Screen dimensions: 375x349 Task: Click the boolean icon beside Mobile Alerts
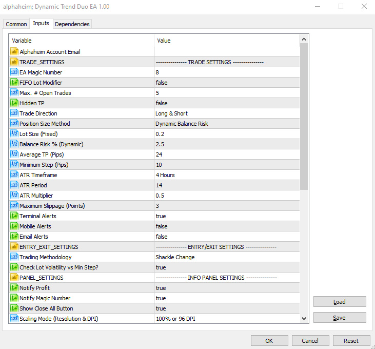click(14, 226)
